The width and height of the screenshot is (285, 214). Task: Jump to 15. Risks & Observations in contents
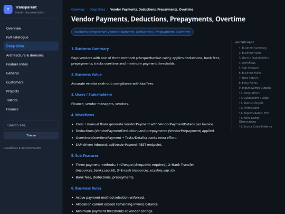[249, 119]
